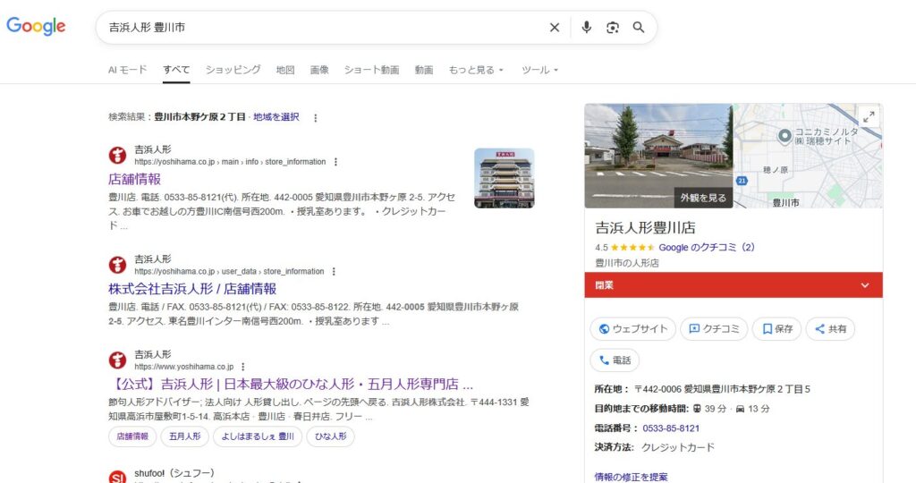Save the place with 保存 button
This screenshot has height=483, width=916.
click(x=776, y=329)
